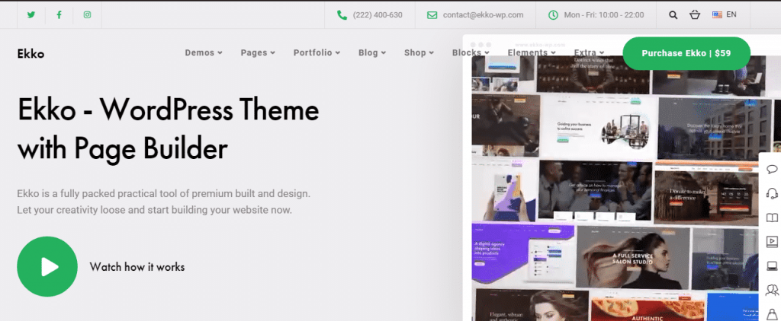Click the Purchase Ekko | $59 button

pos(686,53)
